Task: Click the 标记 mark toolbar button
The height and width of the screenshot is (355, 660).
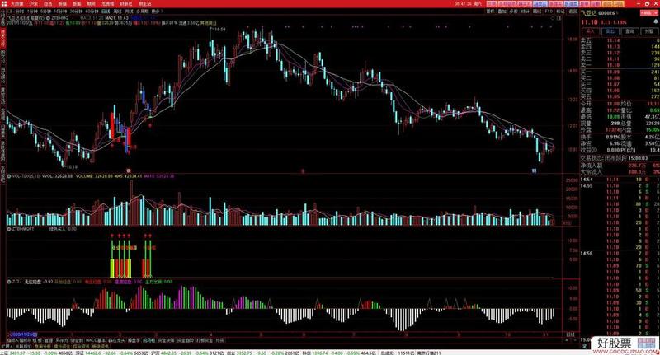Action: (560, 12)
